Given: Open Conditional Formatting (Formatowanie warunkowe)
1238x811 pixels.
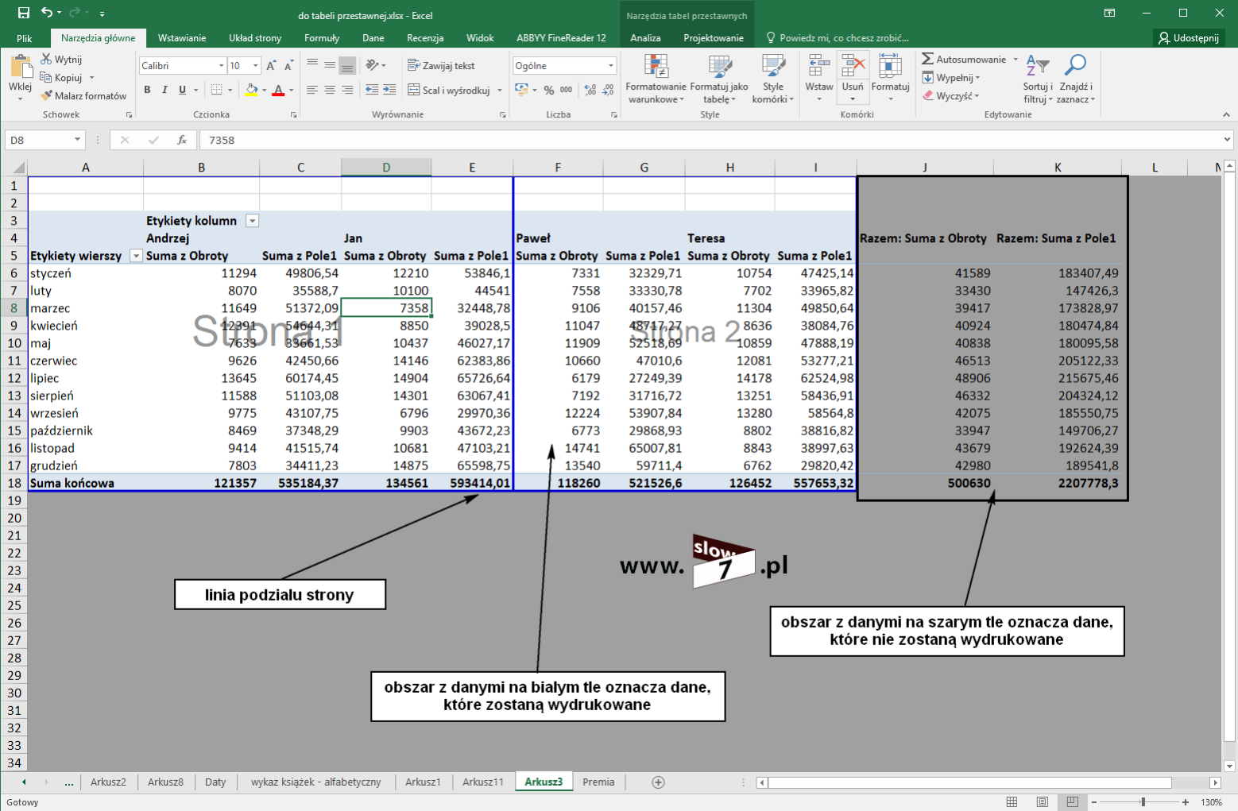Looking at the screenshot, I should (656, 79).
